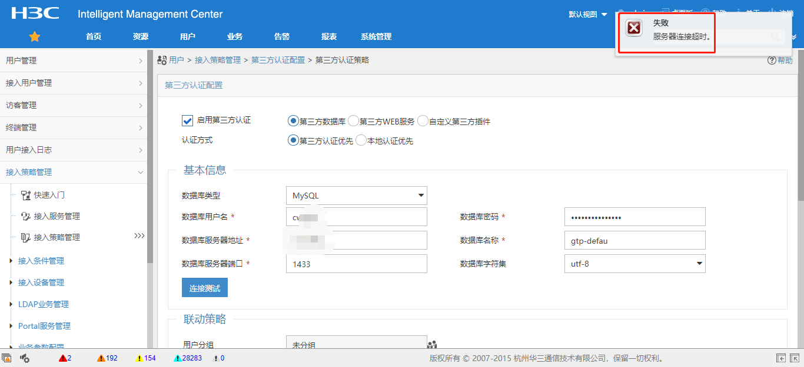The height and width of the screenshot is (367, 804).
Task: Open the 数据库字符集 utf-8 dropdown
Action: coord(634,264)
